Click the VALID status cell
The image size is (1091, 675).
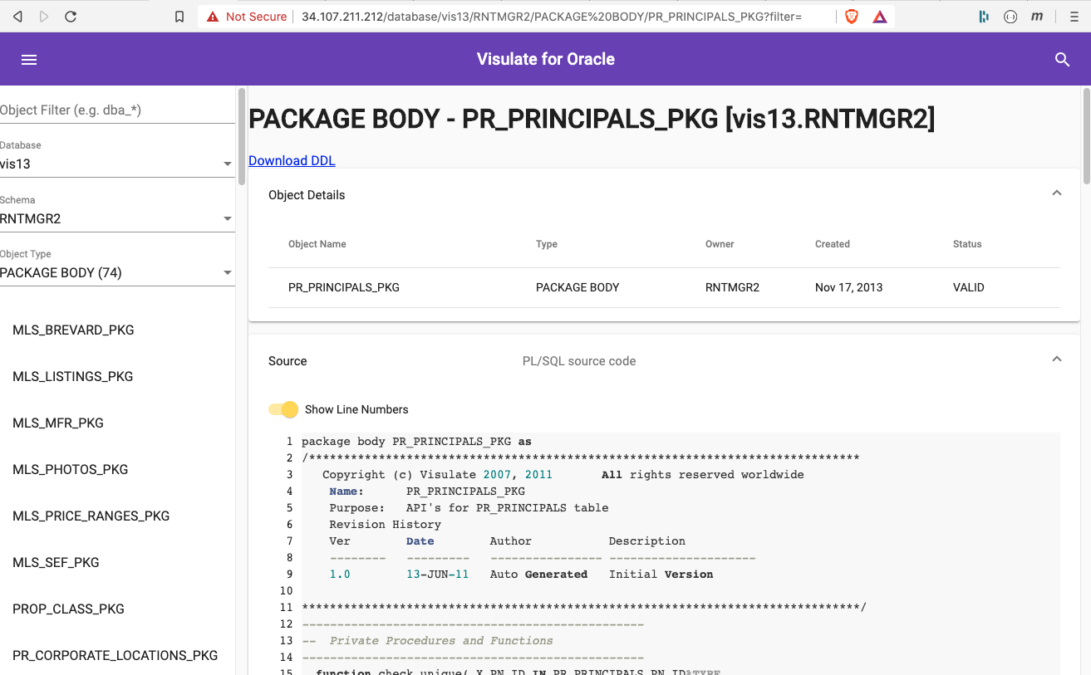click(x=969, y=287)
